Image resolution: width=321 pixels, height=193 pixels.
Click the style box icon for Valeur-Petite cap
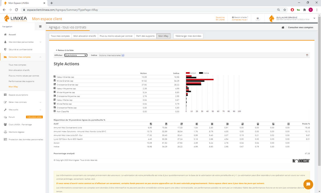[x=55, y=100]
